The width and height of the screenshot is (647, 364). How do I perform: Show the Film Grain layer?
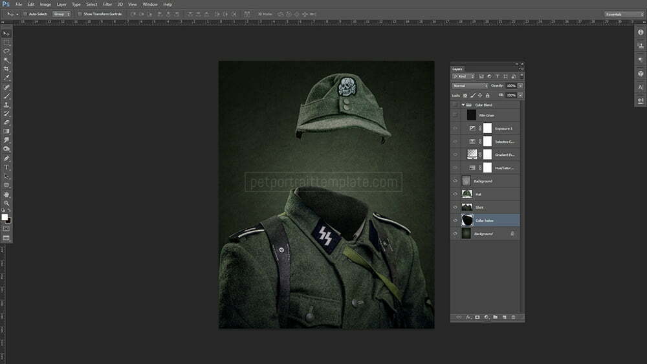pyautogui.click(x=455, y=116)
